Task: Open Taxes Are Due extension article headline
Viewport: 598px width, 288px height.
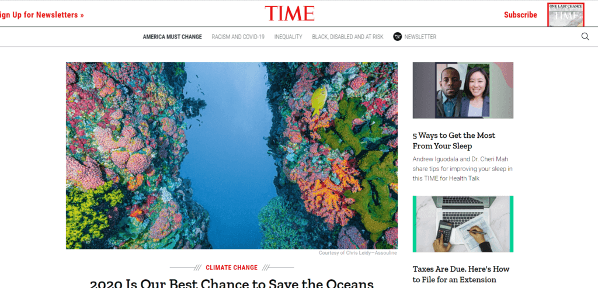Action: tap(461, 274)
